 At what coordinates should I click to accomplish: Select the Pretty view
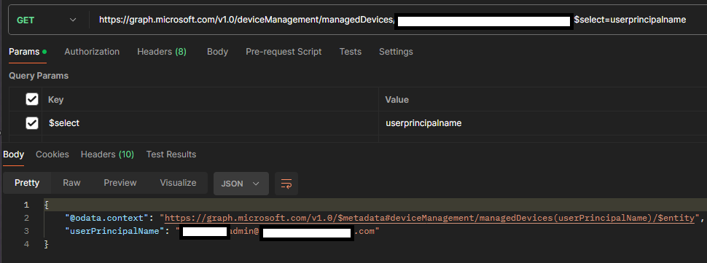click(27, 183)
